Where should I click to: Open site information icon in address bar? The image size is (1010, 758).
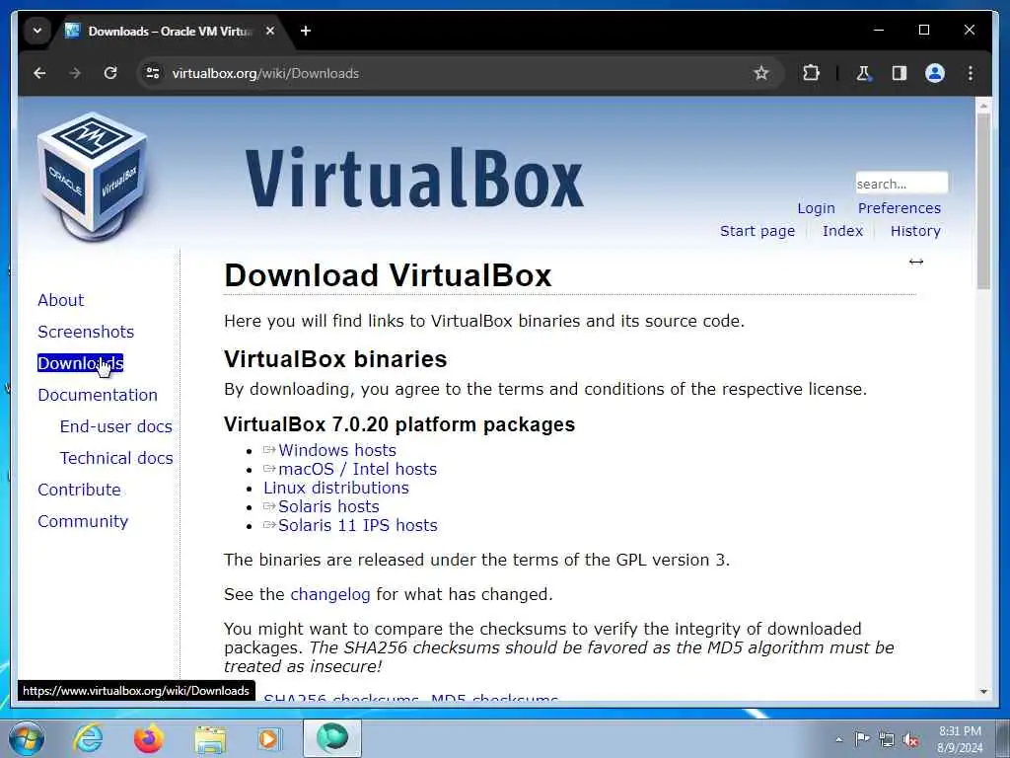coord(153,73)
